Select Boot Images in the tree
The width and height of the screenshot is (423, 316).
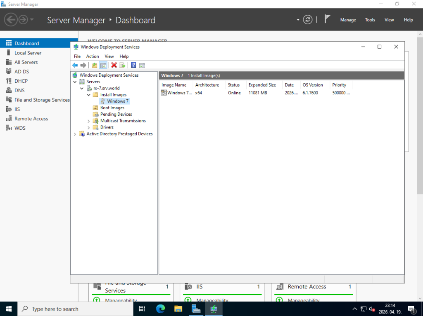[x=112, y=108]
